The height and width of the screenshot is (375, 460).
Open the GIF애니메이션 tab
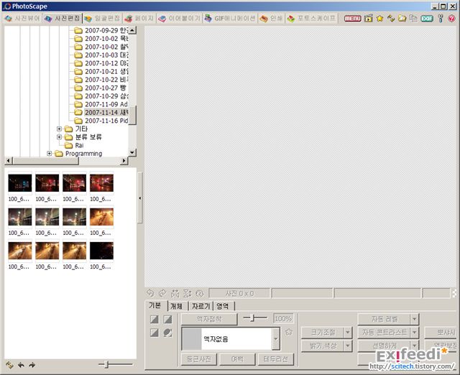point(231,19)
